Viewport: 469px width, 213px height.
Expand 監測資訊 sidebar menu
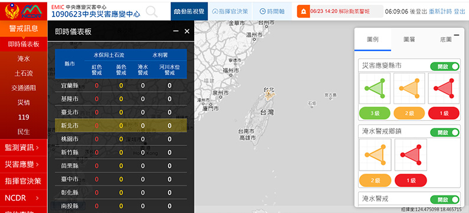24,147
